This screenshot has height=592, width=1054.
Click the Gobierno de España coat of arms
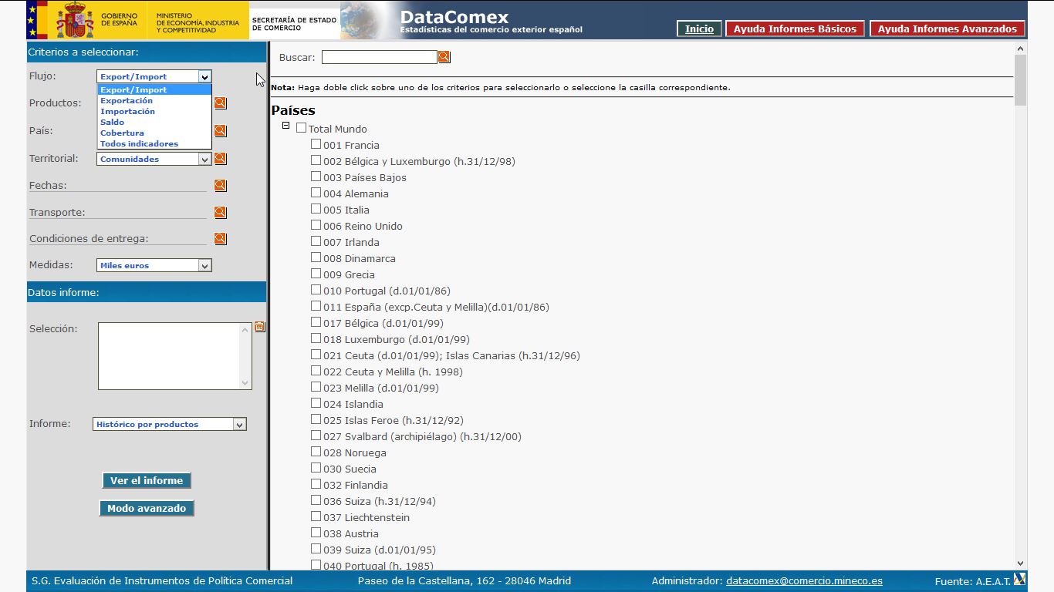tap(75, 20)
